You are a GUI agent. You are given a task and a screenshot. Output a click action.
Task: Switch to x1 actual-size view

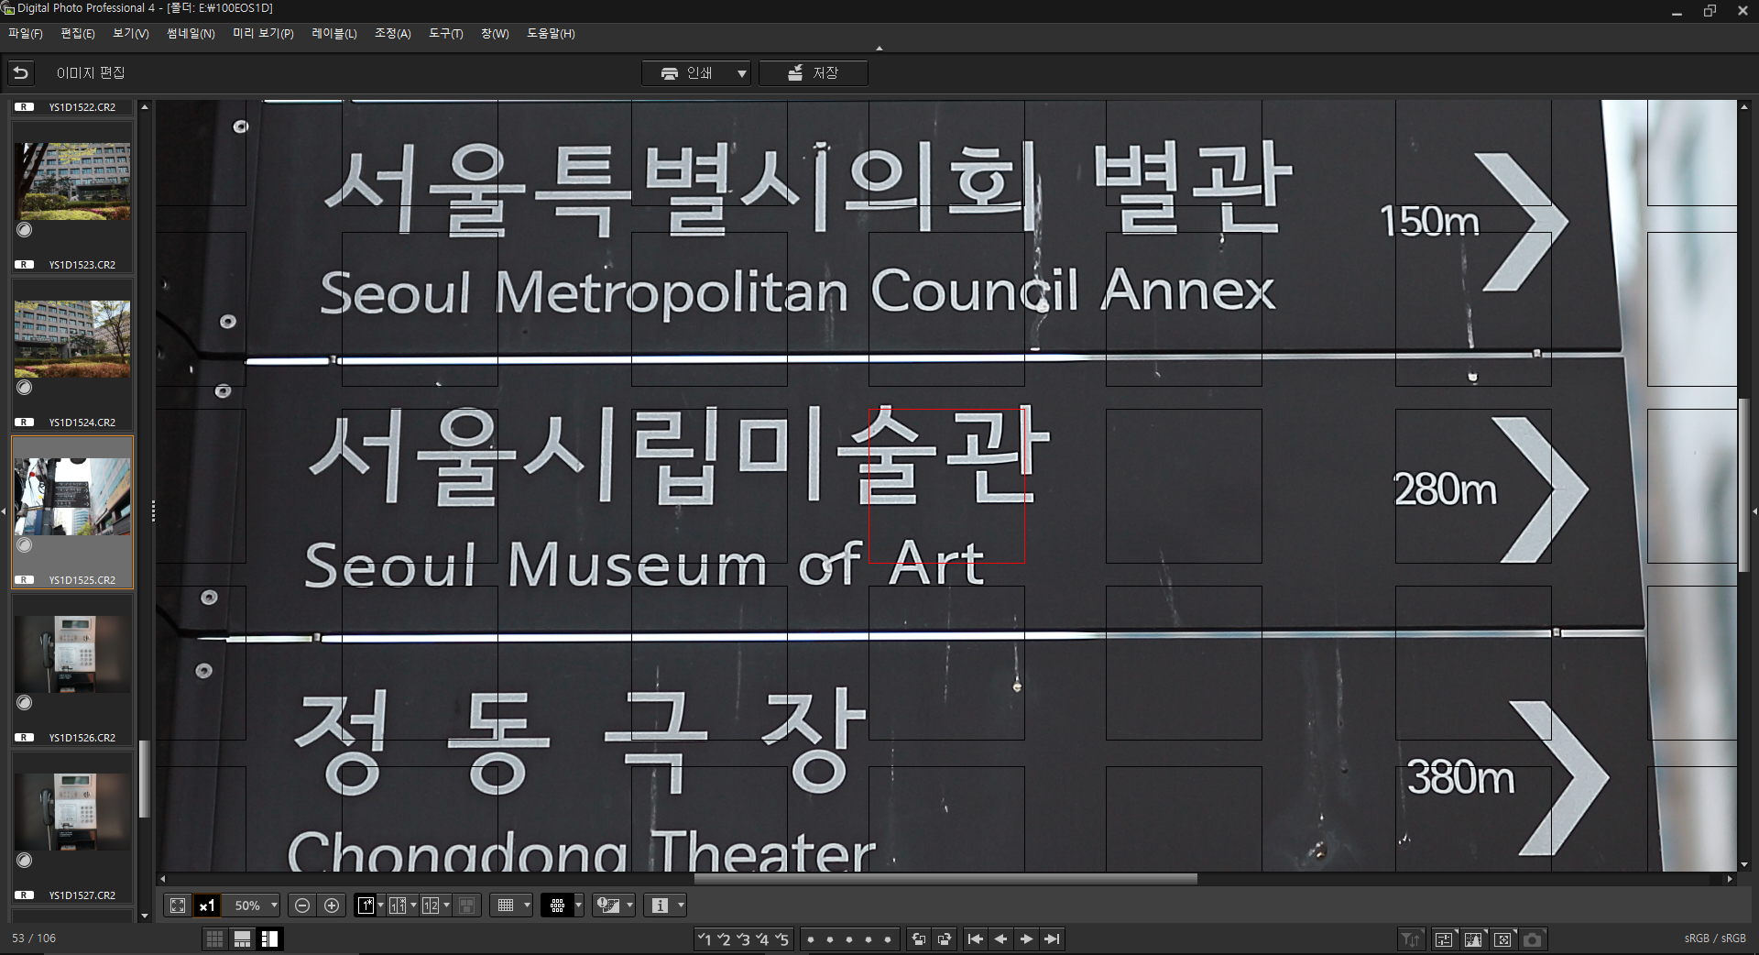[207, 906]
